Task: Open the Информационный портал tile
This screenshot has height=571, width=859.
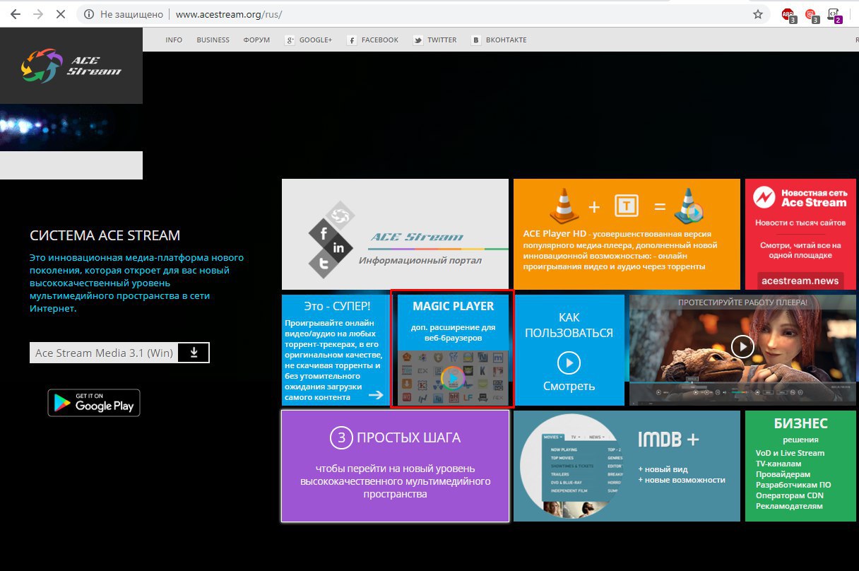Action: 395,234
